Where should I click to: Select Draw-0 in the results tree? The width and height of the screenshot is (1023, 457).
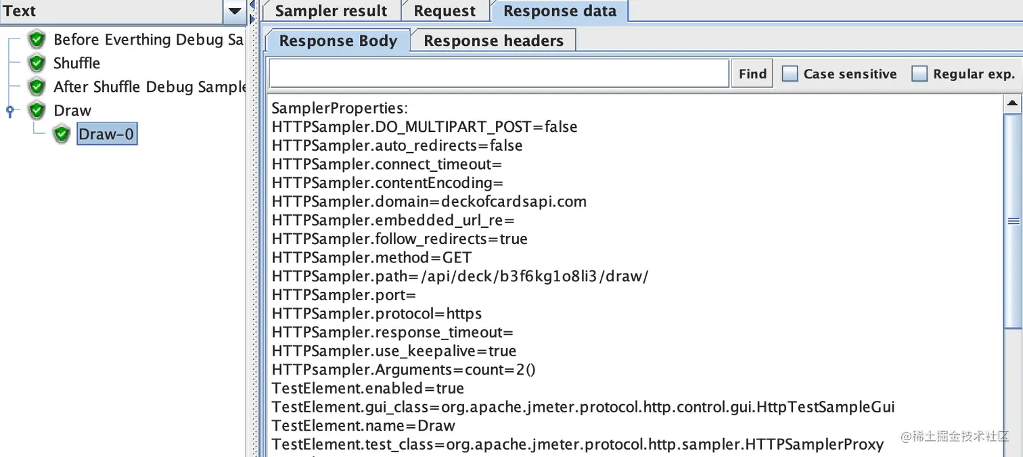(x=107, y=135)
